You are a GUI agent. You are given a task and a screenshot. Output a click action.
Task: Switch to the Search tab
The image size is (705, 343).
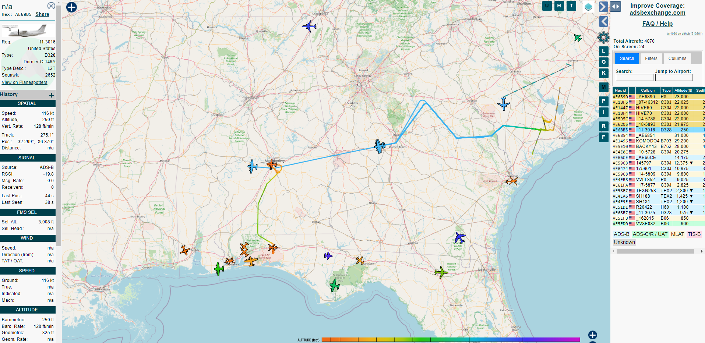[627, 59]
